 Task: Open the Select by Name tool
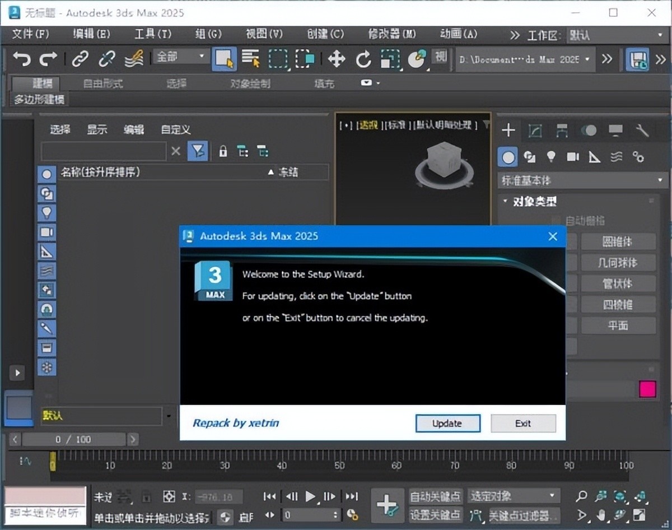pyautogui.click(x=251, y=59)
